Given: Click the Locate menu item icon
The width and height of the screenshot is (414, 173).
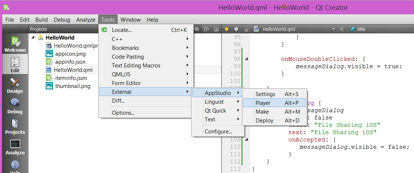Looking at the screenshot, I should [x=104, y=30].
